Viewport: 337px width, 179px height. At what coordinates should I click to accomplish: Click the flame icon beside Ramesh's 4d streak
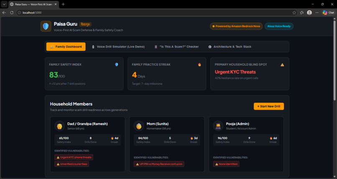coord(112,138)
